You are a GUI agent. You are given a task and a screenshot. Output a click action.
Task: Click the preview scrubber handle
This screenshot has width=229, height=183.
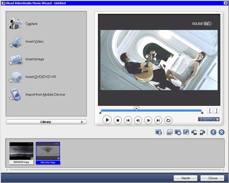(136, 108)
